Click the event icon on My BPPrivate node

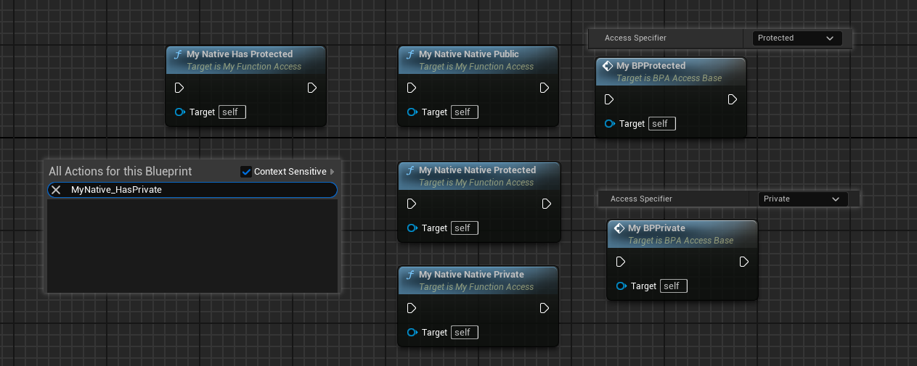(619, 228)
